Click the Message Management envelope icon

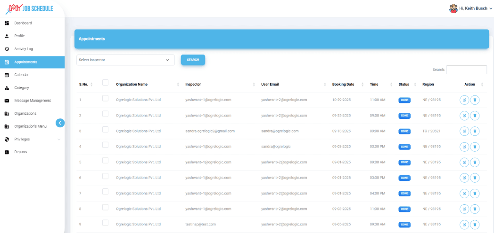point(7,101)
